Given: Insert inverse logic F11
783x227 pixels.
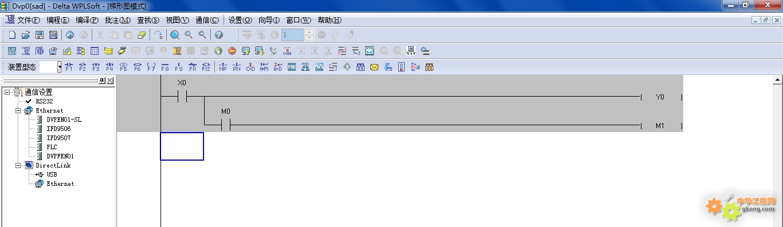Looking at the screenshot, I should tap(193, 67).
